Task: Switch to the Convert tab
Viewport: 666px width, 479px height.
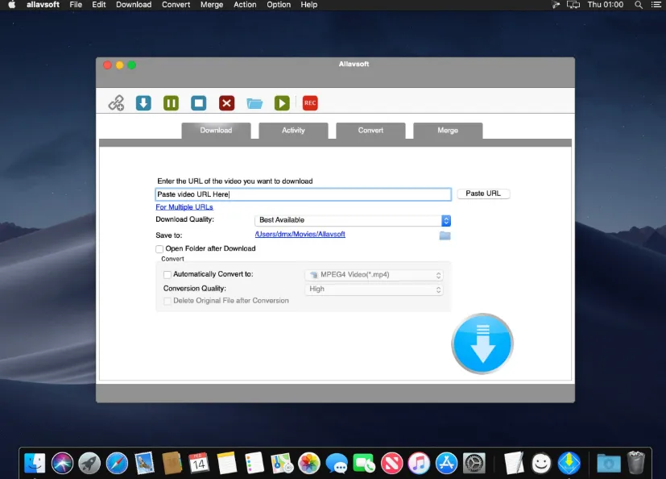Action: 370,131
